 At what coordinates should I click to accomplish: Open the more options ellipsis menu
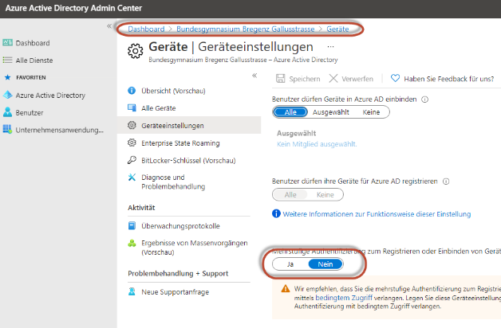(331, 47)
